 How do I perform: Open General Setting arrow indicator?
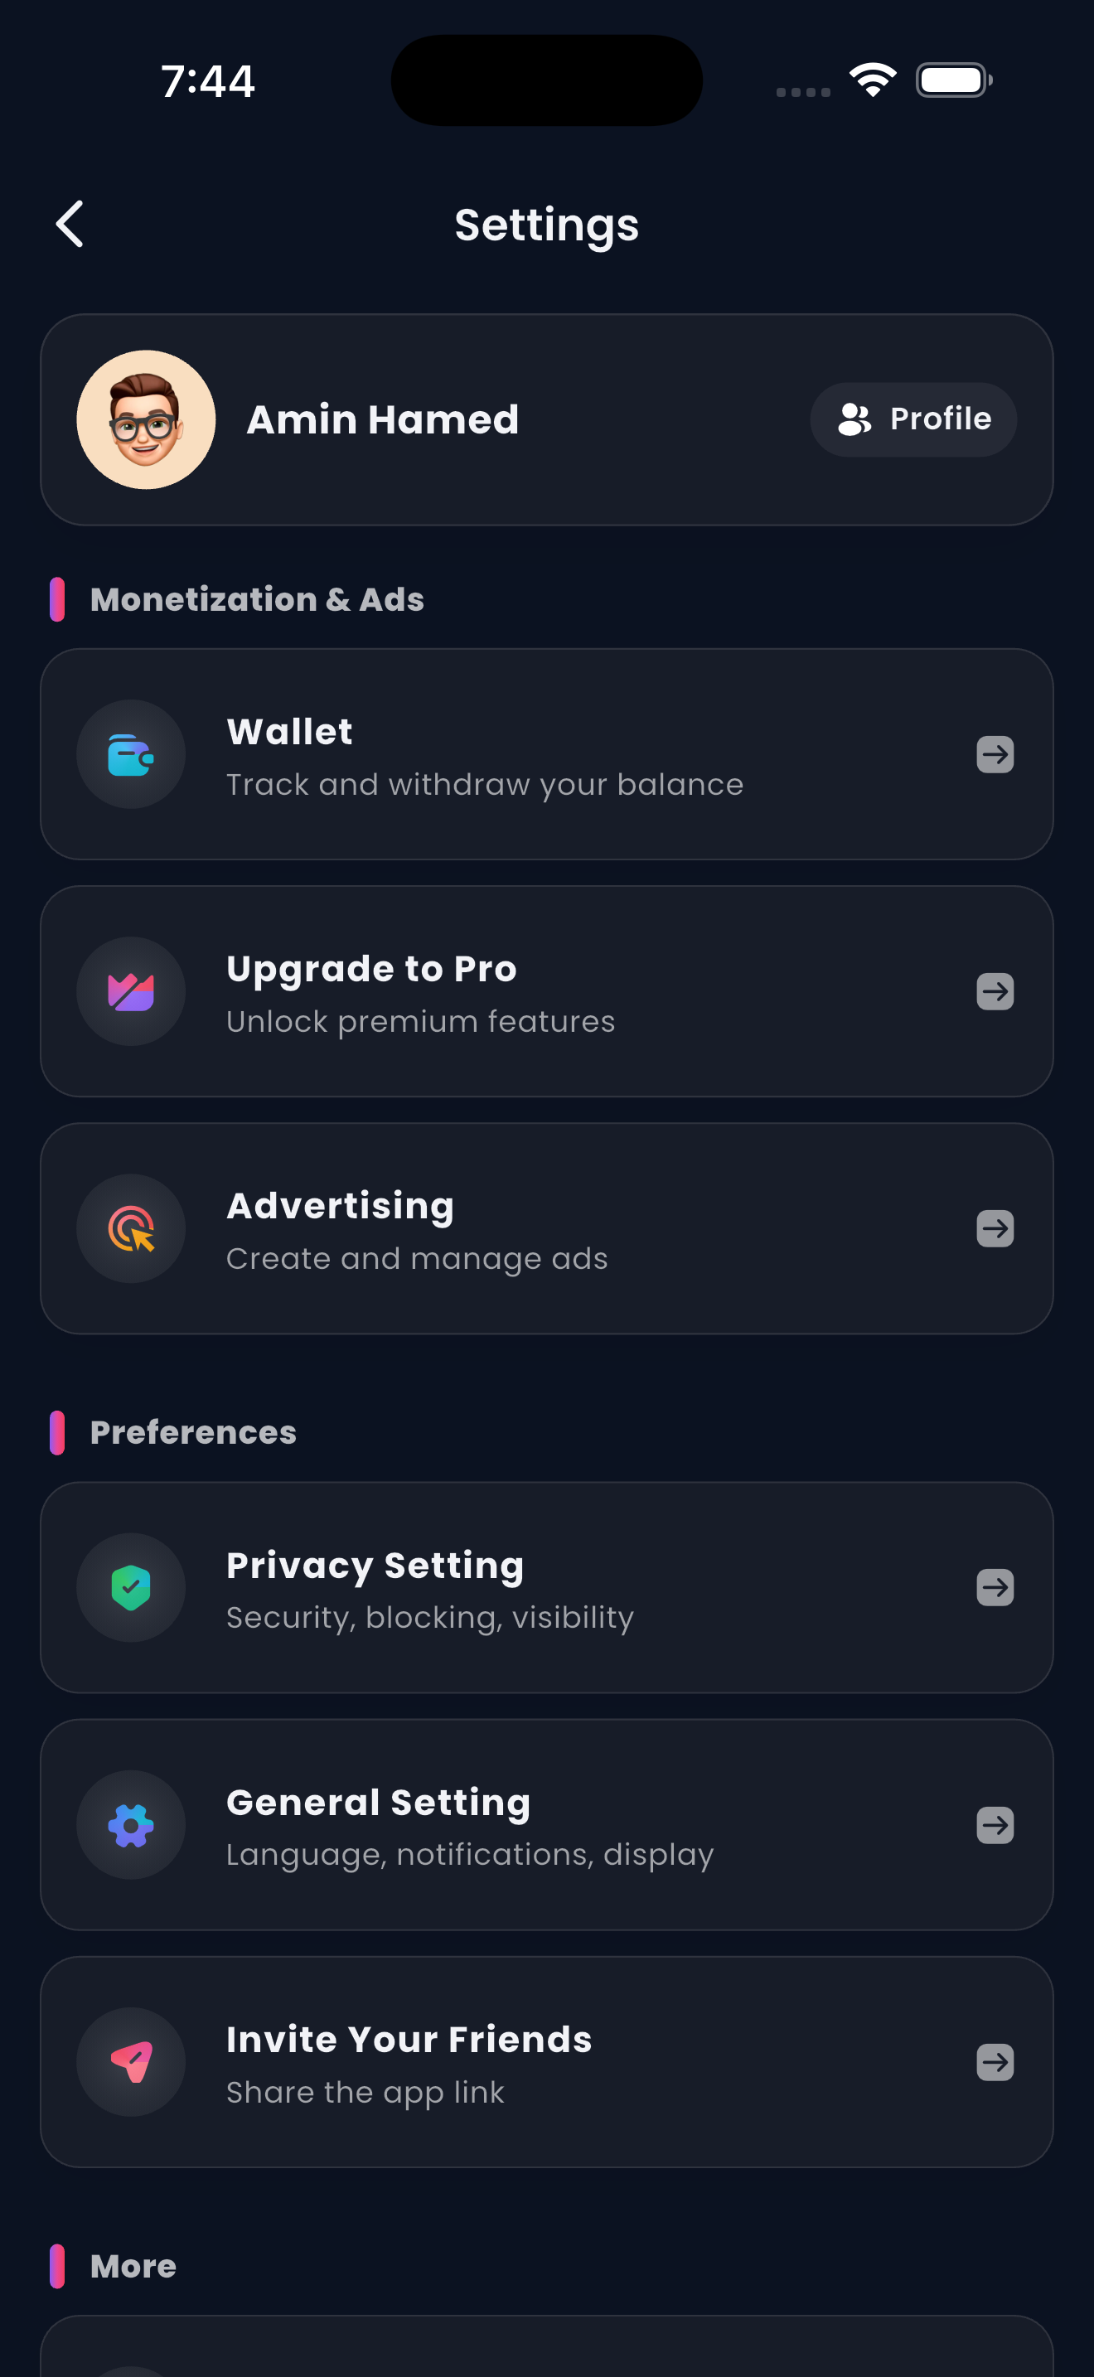click(x=995, y=1825)
